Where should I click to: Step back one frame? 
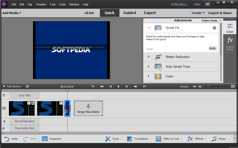(111, 87)
